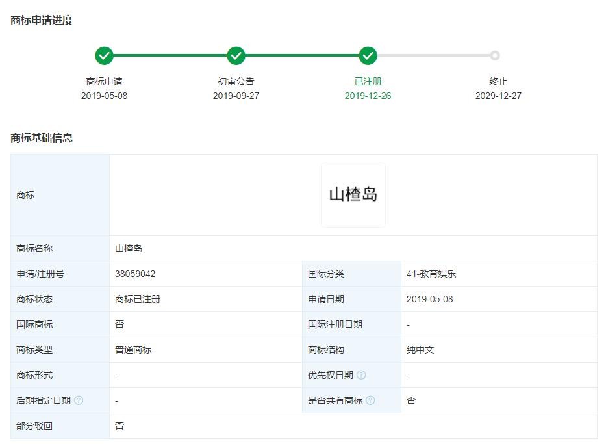Click the help icon next to 后期指定日期
This screenshot has width=606, height=444.
[79, 400]
